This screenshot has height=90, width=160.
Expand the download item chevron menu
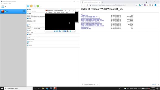tap(98, 84)
